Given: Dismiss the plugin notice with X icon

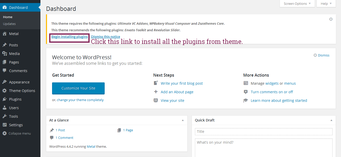Looking at the screenshot, I should (x=331, y=19).
